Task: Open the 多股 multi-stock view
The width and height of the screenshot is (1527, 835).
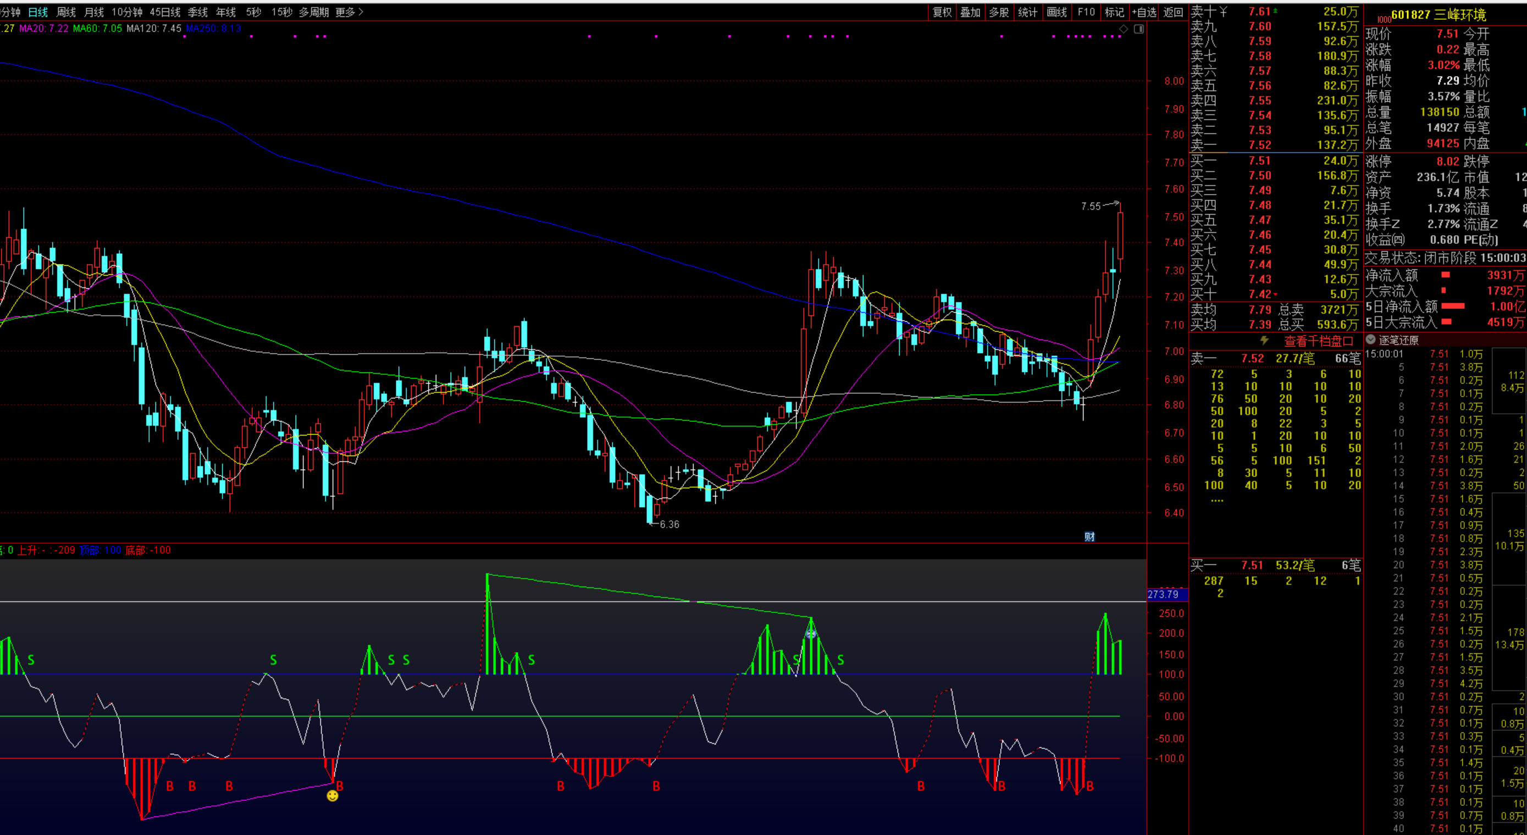Action: click(x=999, y=12)
